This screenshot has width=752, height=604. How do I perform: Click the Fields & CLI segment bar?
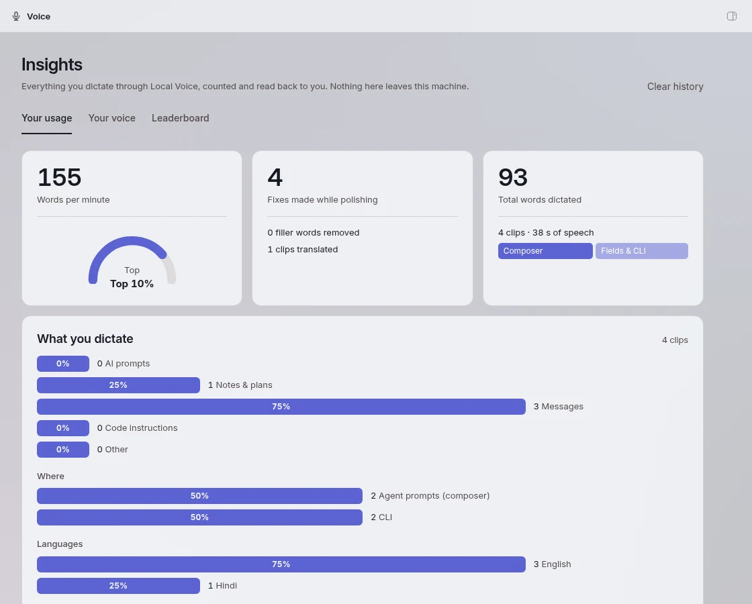coord(642,251)
